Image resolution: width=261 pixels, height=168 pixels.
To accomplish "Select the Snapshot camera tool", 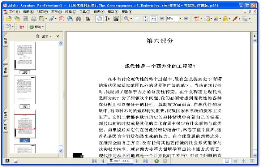I will tap(116, 19).
